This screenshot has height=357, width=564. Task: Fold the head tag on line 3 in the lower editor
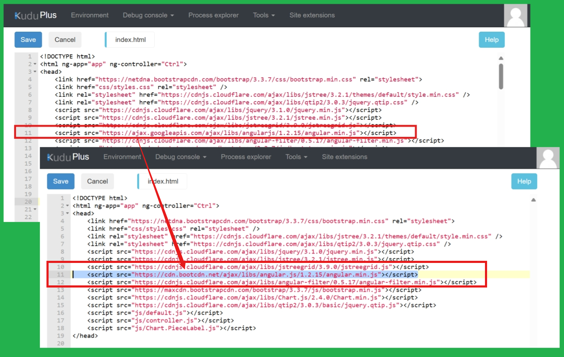point(67,213)
